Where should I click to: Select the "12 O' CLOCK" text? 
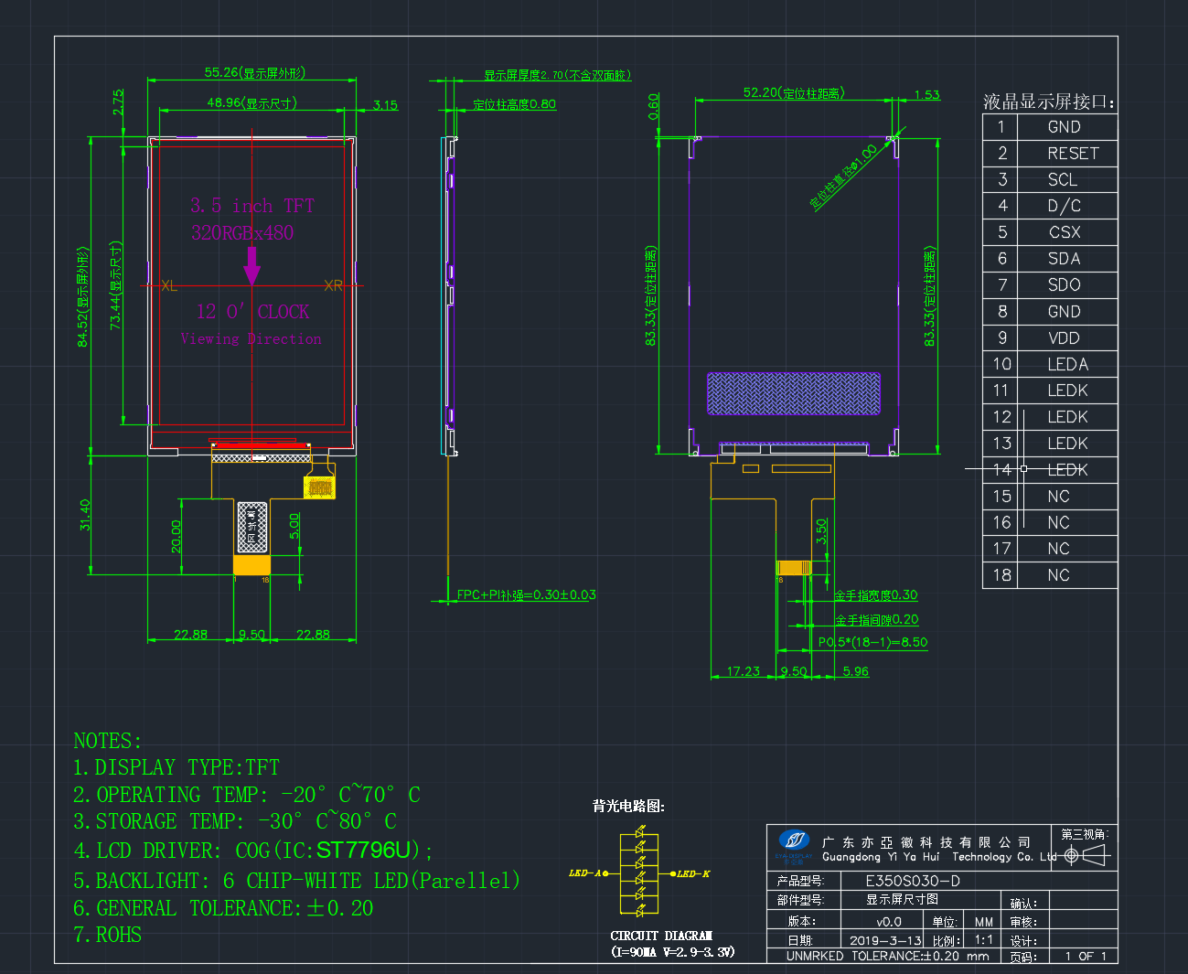[x=253, y=312]
